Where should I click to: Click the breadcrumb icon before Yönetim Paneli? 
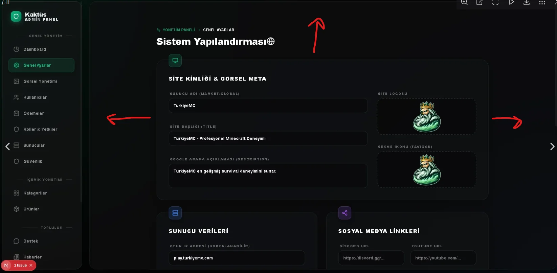(159, 30)
